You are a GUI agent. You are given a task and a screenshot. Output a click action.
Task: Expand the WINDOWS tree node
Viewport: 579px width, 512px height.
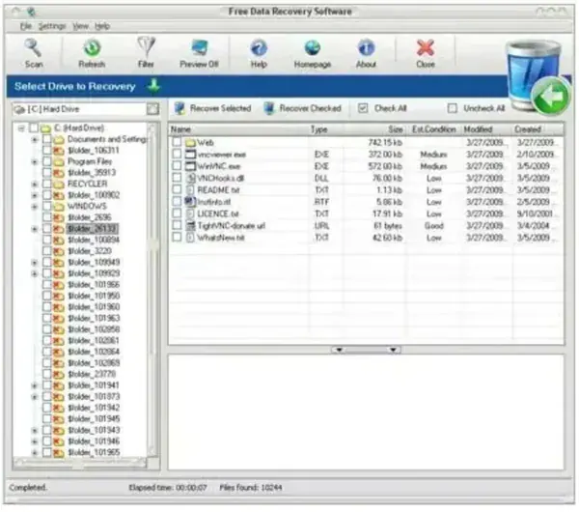35,206
